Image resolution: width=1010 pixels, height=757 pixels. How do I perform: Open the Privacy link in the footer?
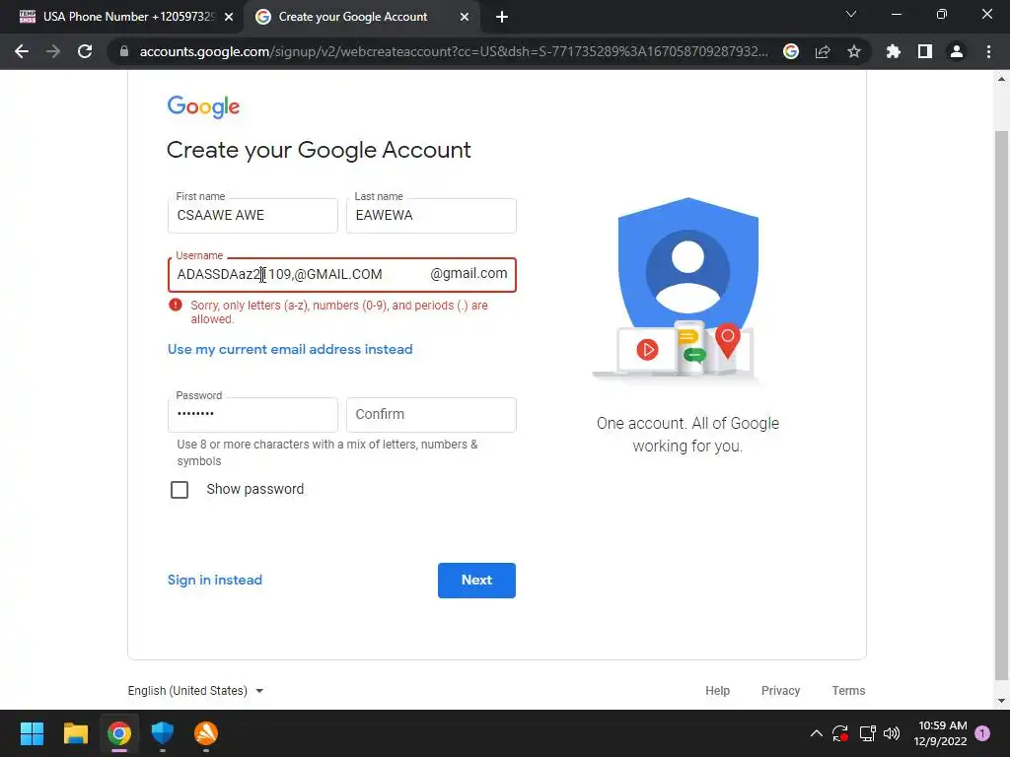[x=781, y=691]
